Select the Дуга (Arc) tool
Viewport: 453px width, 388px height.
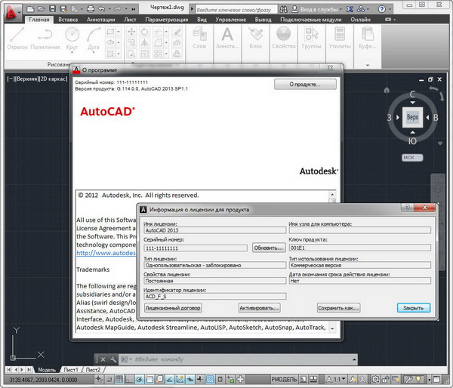point(94,39)
